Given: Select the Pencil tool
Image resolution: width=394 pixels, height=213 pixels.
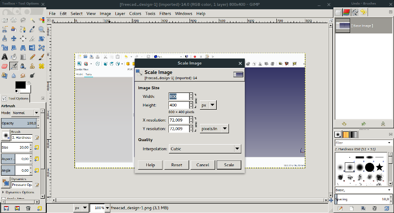Looking at the screenshot, I should point(32,57).
